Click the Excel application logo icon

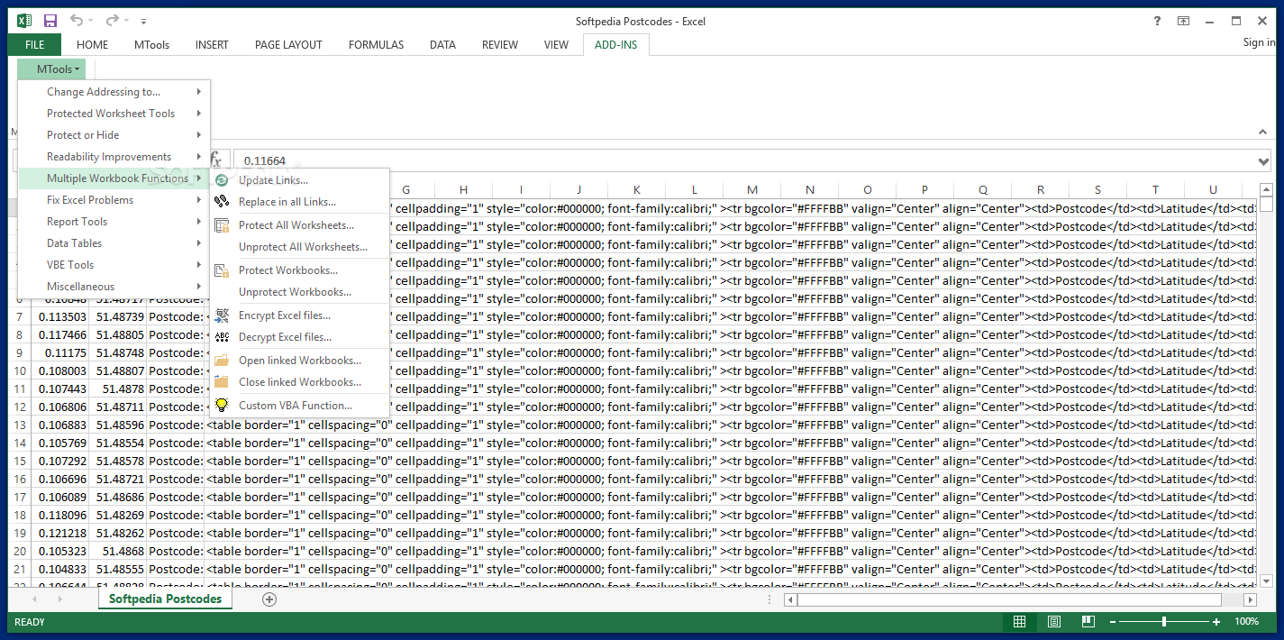(24, 21)
